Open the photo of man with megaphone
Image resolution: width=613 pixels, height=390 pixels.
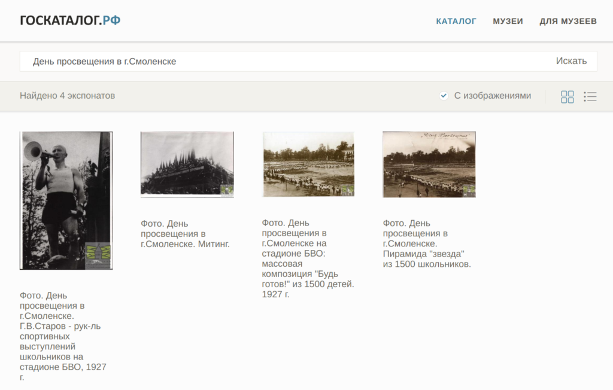tap(66, 200)
